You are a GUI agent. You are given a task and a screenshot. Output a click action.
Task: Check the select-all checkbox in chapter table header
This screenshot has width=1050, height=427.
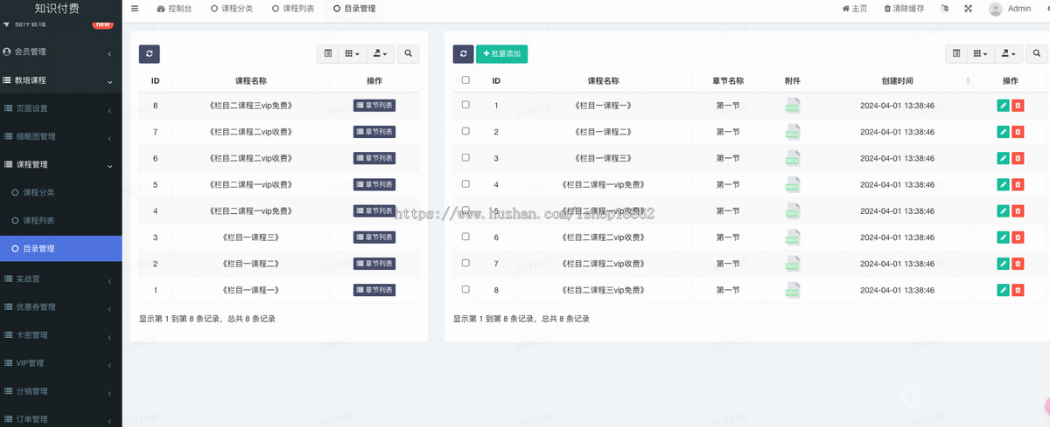coord(465,80)
